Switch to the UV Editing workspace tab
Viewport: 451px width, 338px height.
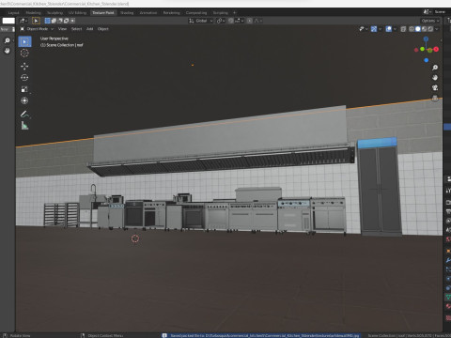77,12
